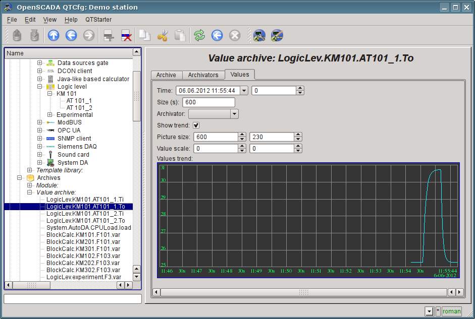
Task: Select LogicLev.KM101.AT101_1.Ti archive
Action: (x=85, y=200)
